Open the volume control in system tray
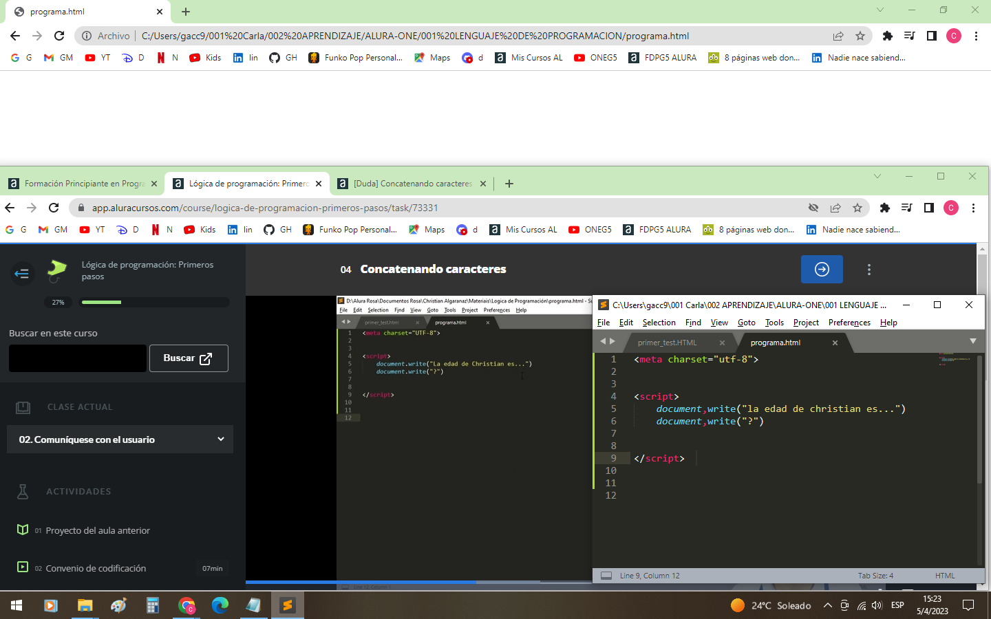 pos(877,606)
